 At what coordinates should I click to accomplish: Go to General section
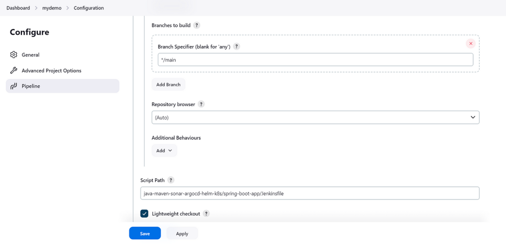(x=63, y=54)
